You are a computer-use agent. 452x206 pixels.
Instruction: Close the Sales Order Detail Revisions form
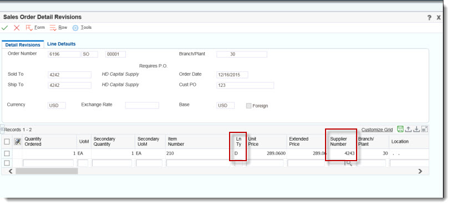[439, 18]
